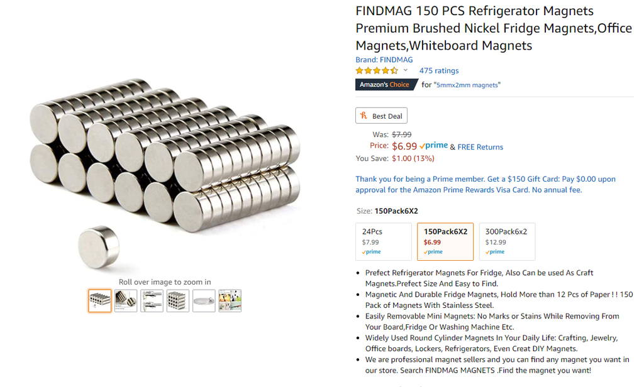This screenshot has width=644, height=387.
Task: Expand the ratings breakdown chevron
Action: (x=406, y=70)
